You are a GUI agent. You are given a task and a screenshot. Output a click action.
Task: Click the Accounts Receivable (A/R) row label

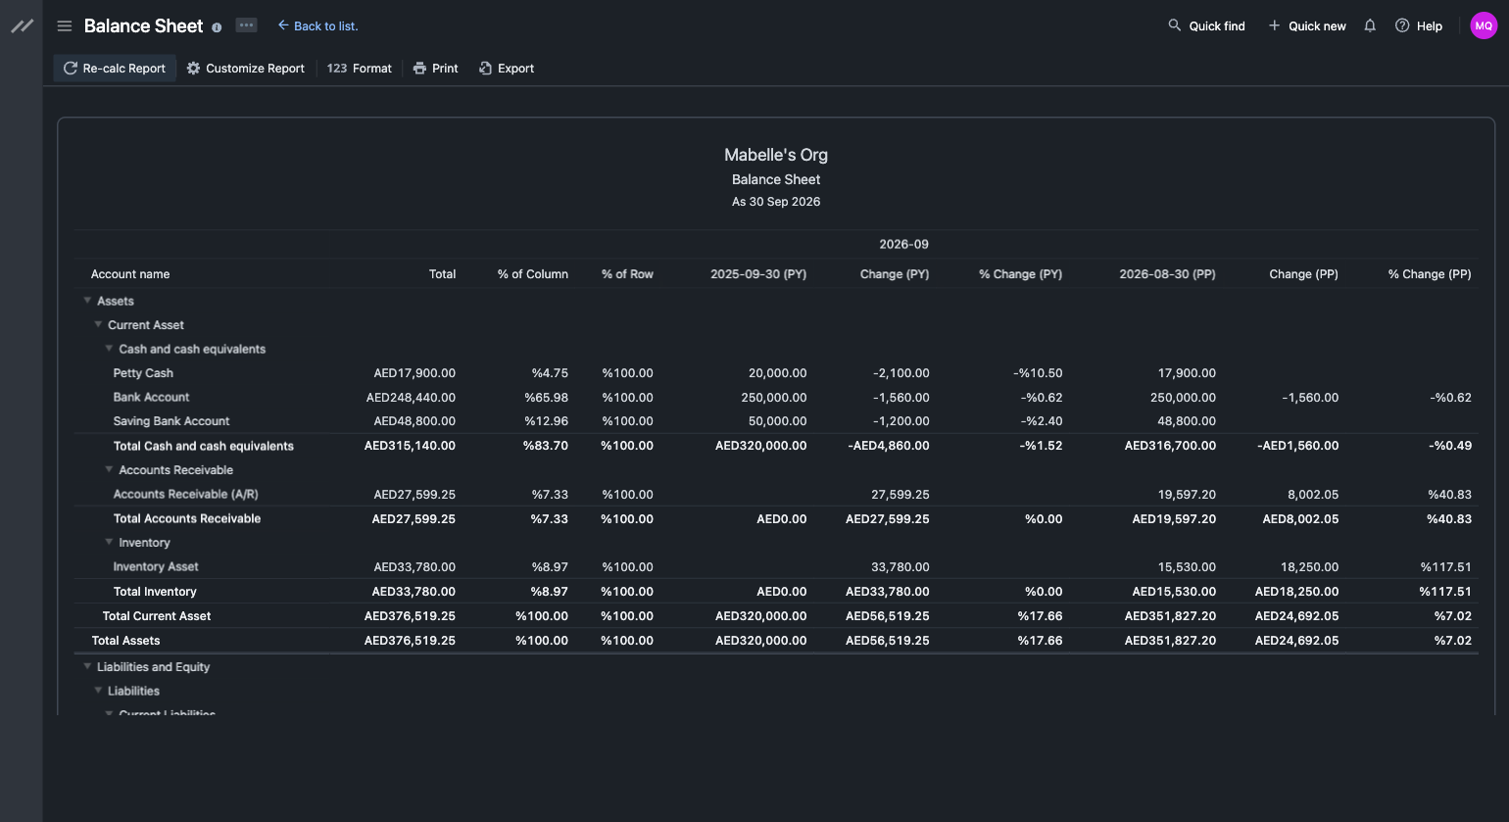coord(185,495)
